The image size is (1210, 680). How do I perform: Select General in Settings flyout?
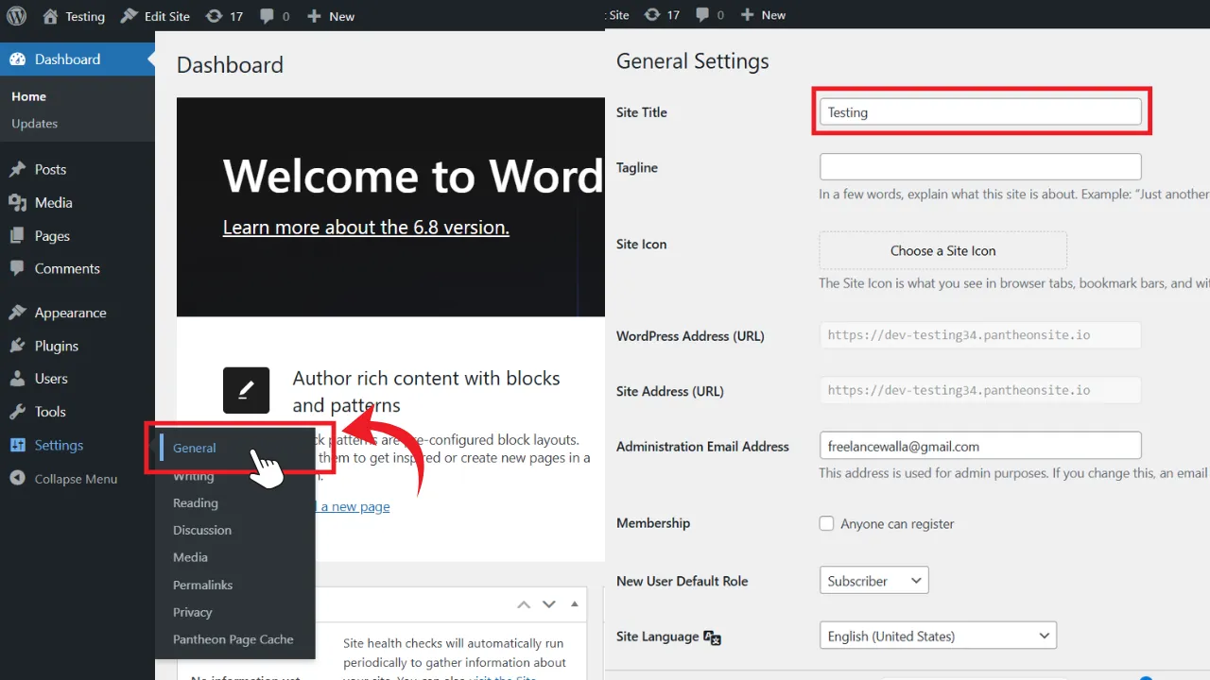(194, 448)
